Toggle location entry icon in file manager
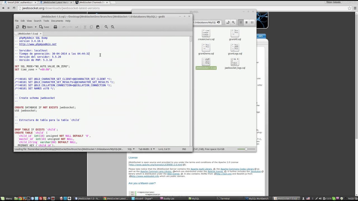Screen dimensions: 358x201 coord(228,22)
